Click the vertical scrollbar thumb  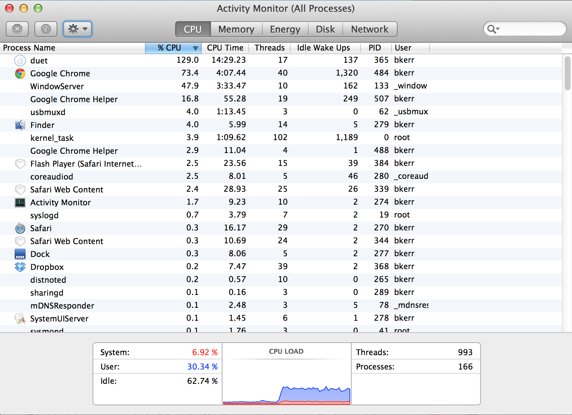pos(567,73)
